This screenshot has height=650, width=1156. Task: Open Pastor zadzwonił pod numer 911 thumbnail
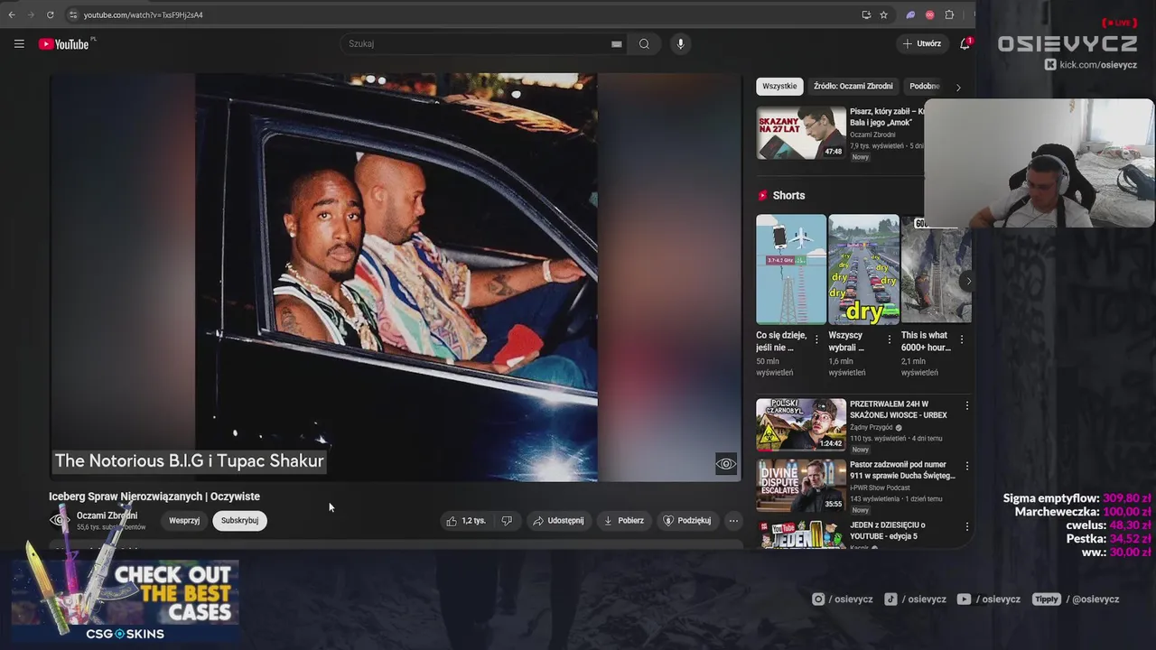pyautogui.click(x=801, y=485)
